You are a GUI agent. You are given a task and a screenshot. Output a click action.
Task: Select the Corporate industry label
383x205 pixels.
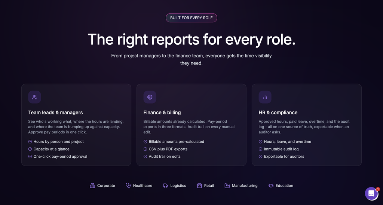coord(106,186)
